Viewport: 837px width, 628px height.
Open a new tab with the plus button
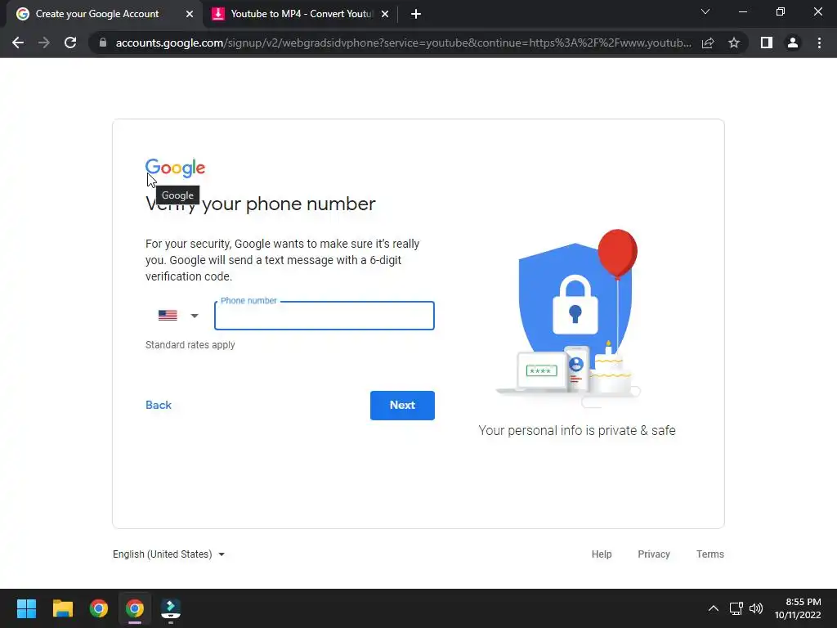pyautogui.click(x=416, y=14)
